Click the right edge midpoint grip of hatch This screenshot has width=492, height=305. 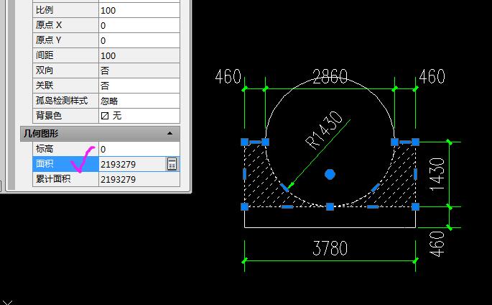coord(415,174)
